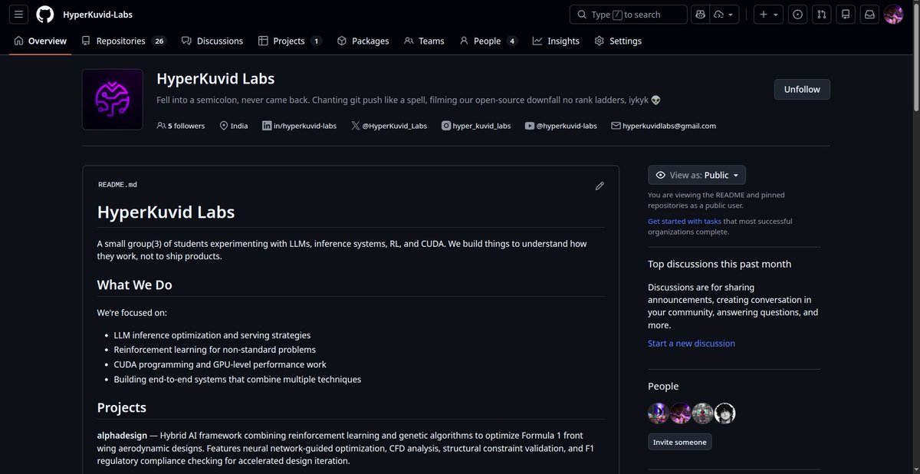Viewport: 920px width, 474px height.
Task: Open the @hyperkuvid-labs YouTube link
Action: [561, 126]
